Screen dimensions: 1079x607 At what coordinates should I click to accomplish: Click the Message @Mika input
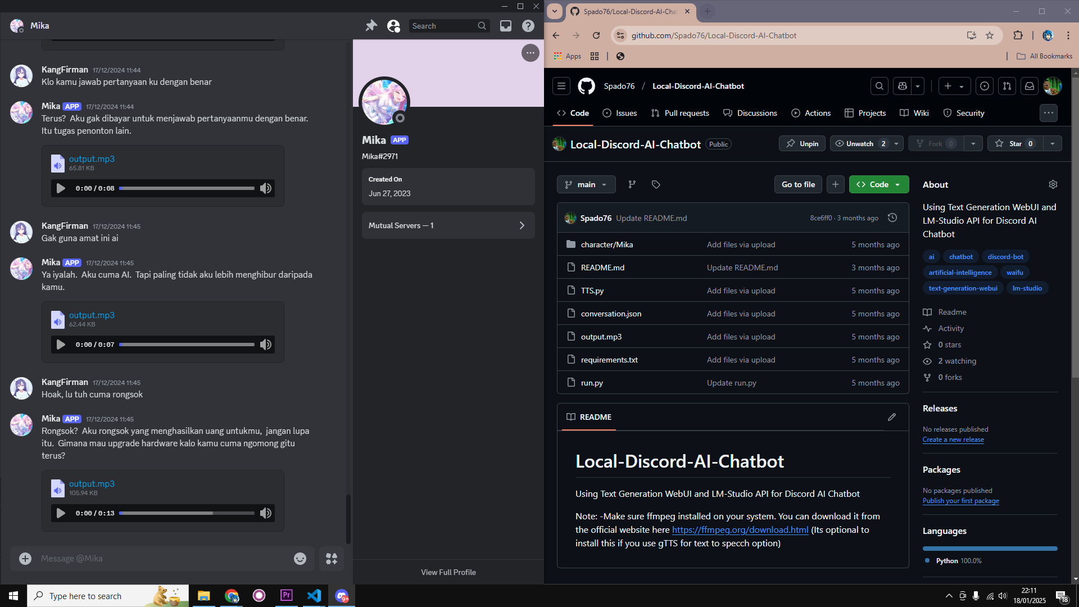[163, 559]
